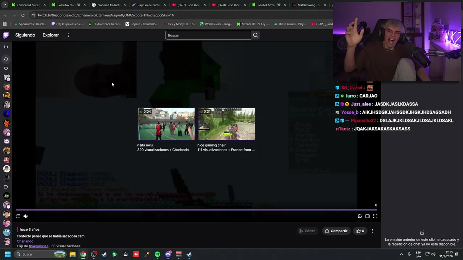Open the sidebar video camera icon
Viewport: 463px width, 260px height.
[6, 187]
